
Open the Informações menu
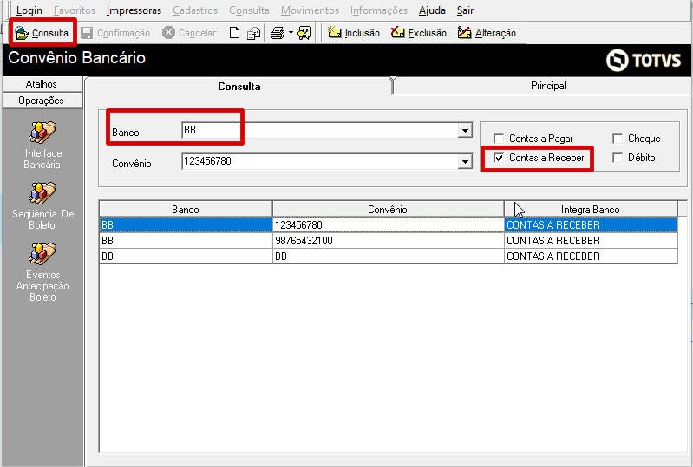click(x=379, y=10)
